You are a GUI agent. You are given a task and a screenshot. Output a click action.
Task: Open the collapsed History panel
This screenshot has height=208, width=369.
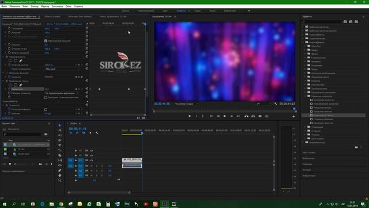tap(307, 170)
